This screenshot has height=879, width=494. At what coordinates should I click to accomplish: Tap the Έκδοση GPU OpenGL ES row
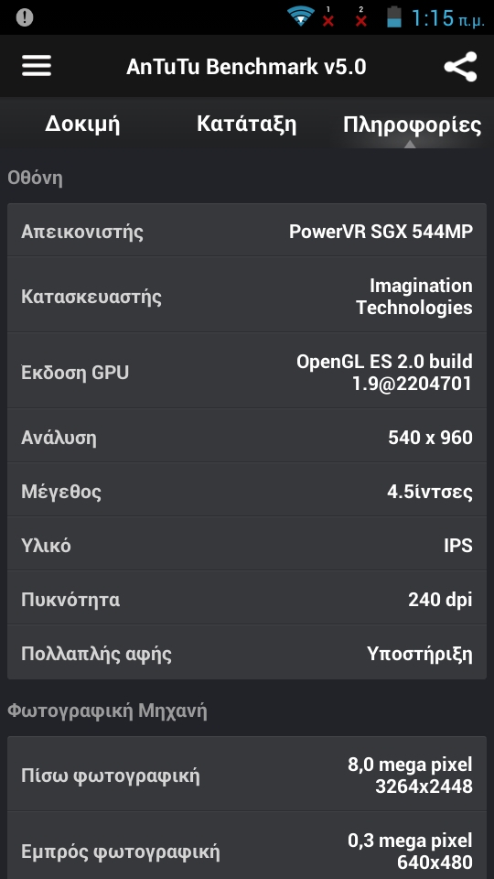(246, 371)
